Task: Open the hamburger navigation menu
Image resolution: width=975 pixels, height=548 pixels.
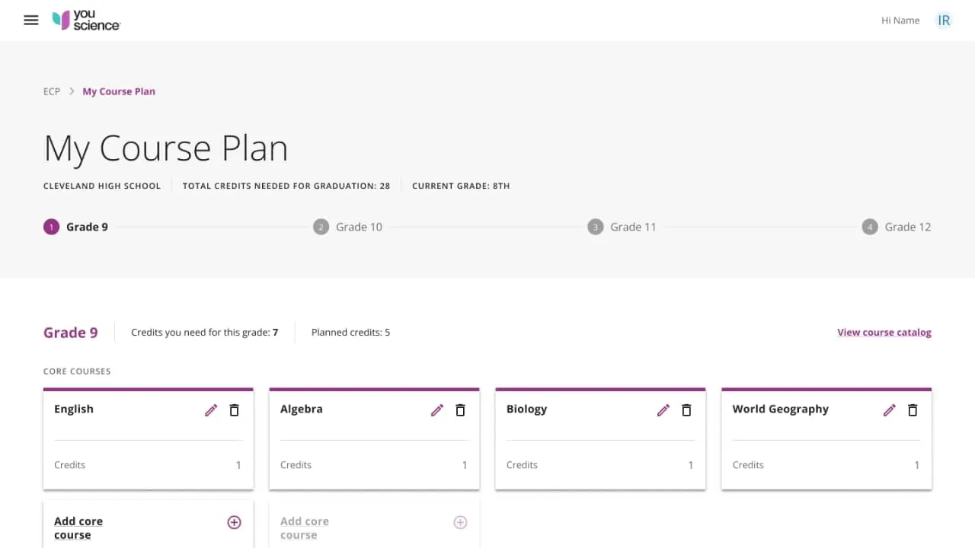Action: 30,20
